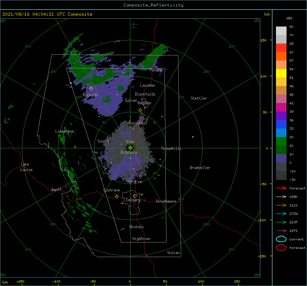Screen dimensions: 307x286
Task: Click the RedDeer city label
Action: (x=145, y=103)
